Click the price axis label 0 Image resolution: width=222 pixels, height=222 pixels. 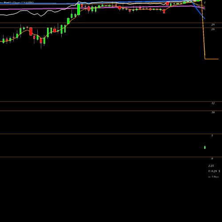tap(212, 159)
